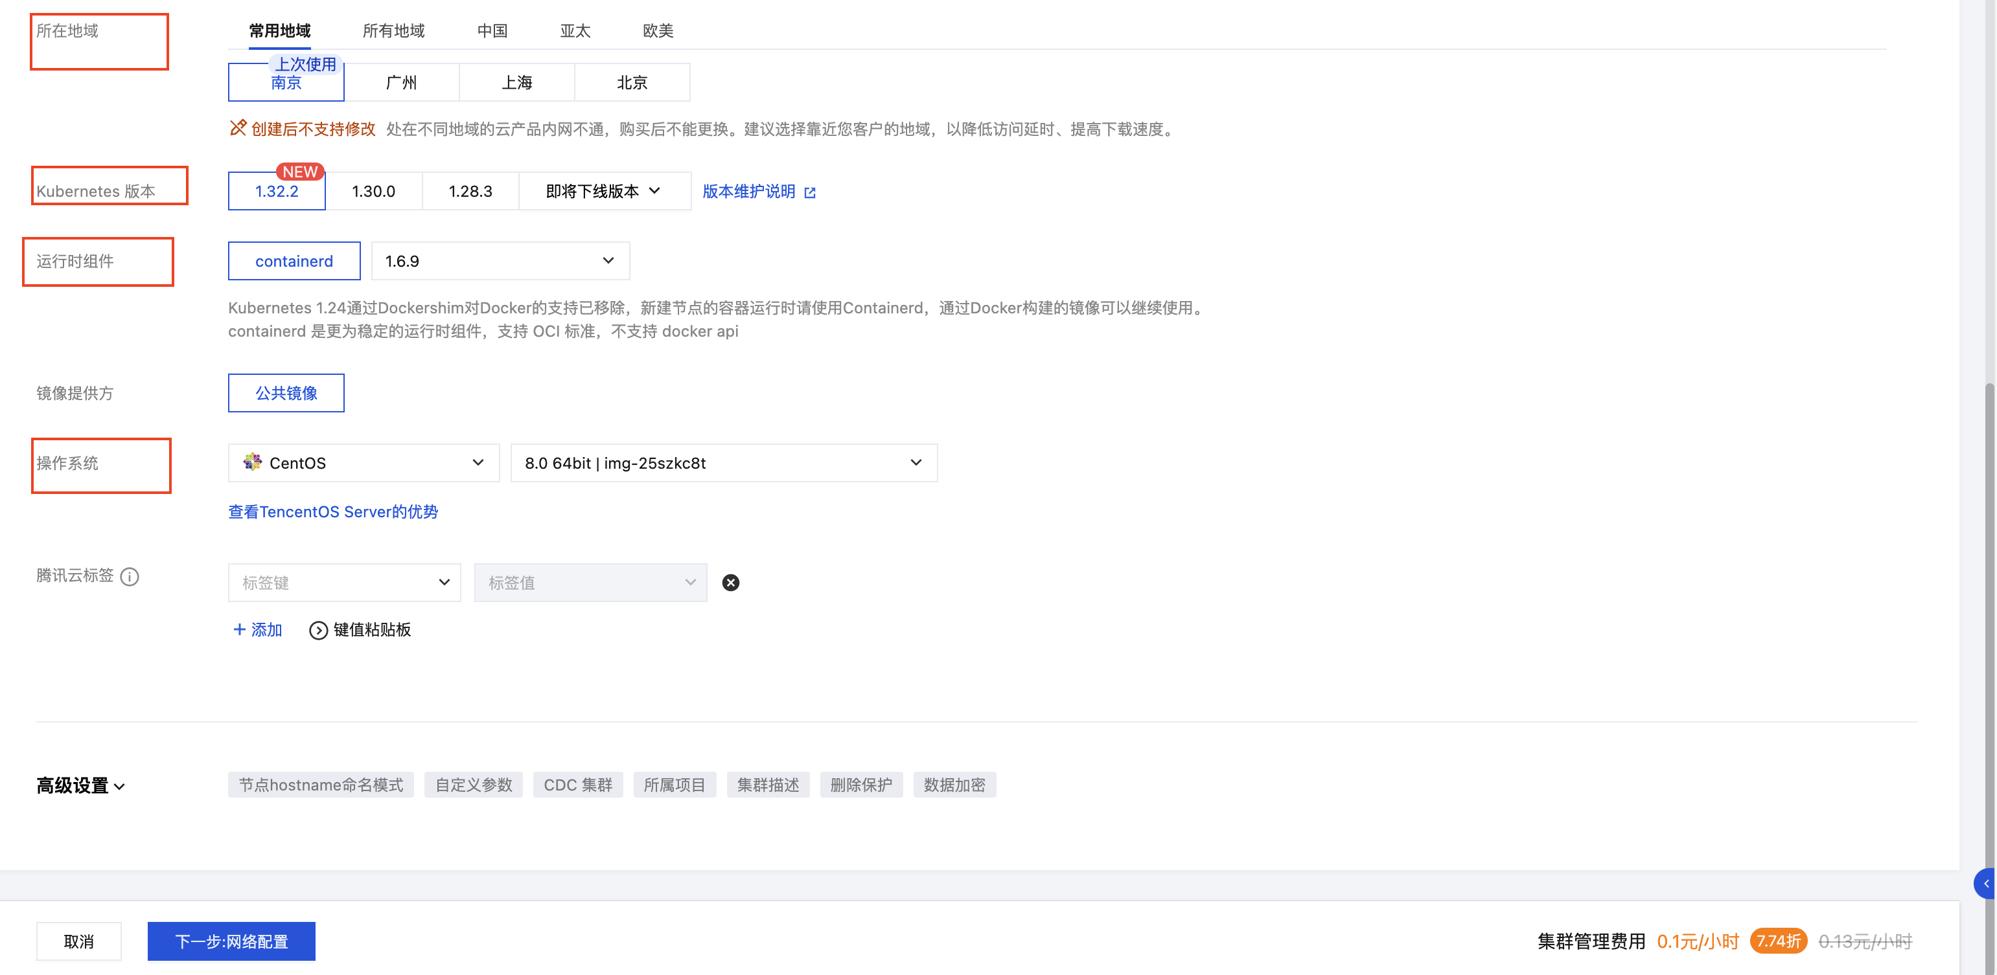1997x975 pixels.
Task: Open the 标签键 dropdown
Action: (x=344, y=583)
